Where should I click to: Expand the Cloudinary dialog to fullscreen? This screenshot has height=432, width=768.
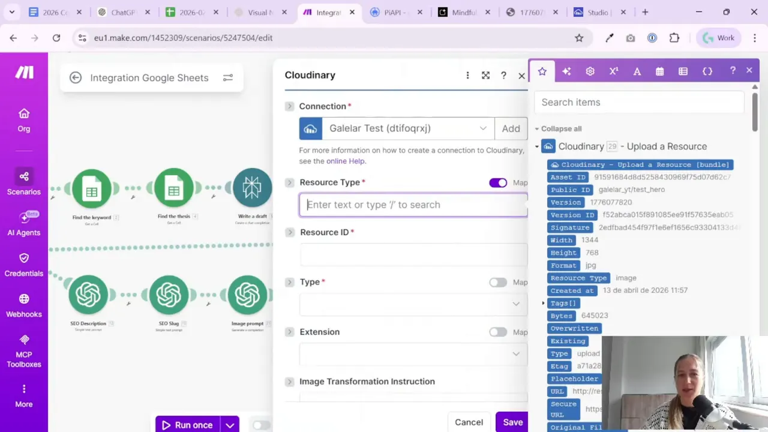click(x=485, y=75)
